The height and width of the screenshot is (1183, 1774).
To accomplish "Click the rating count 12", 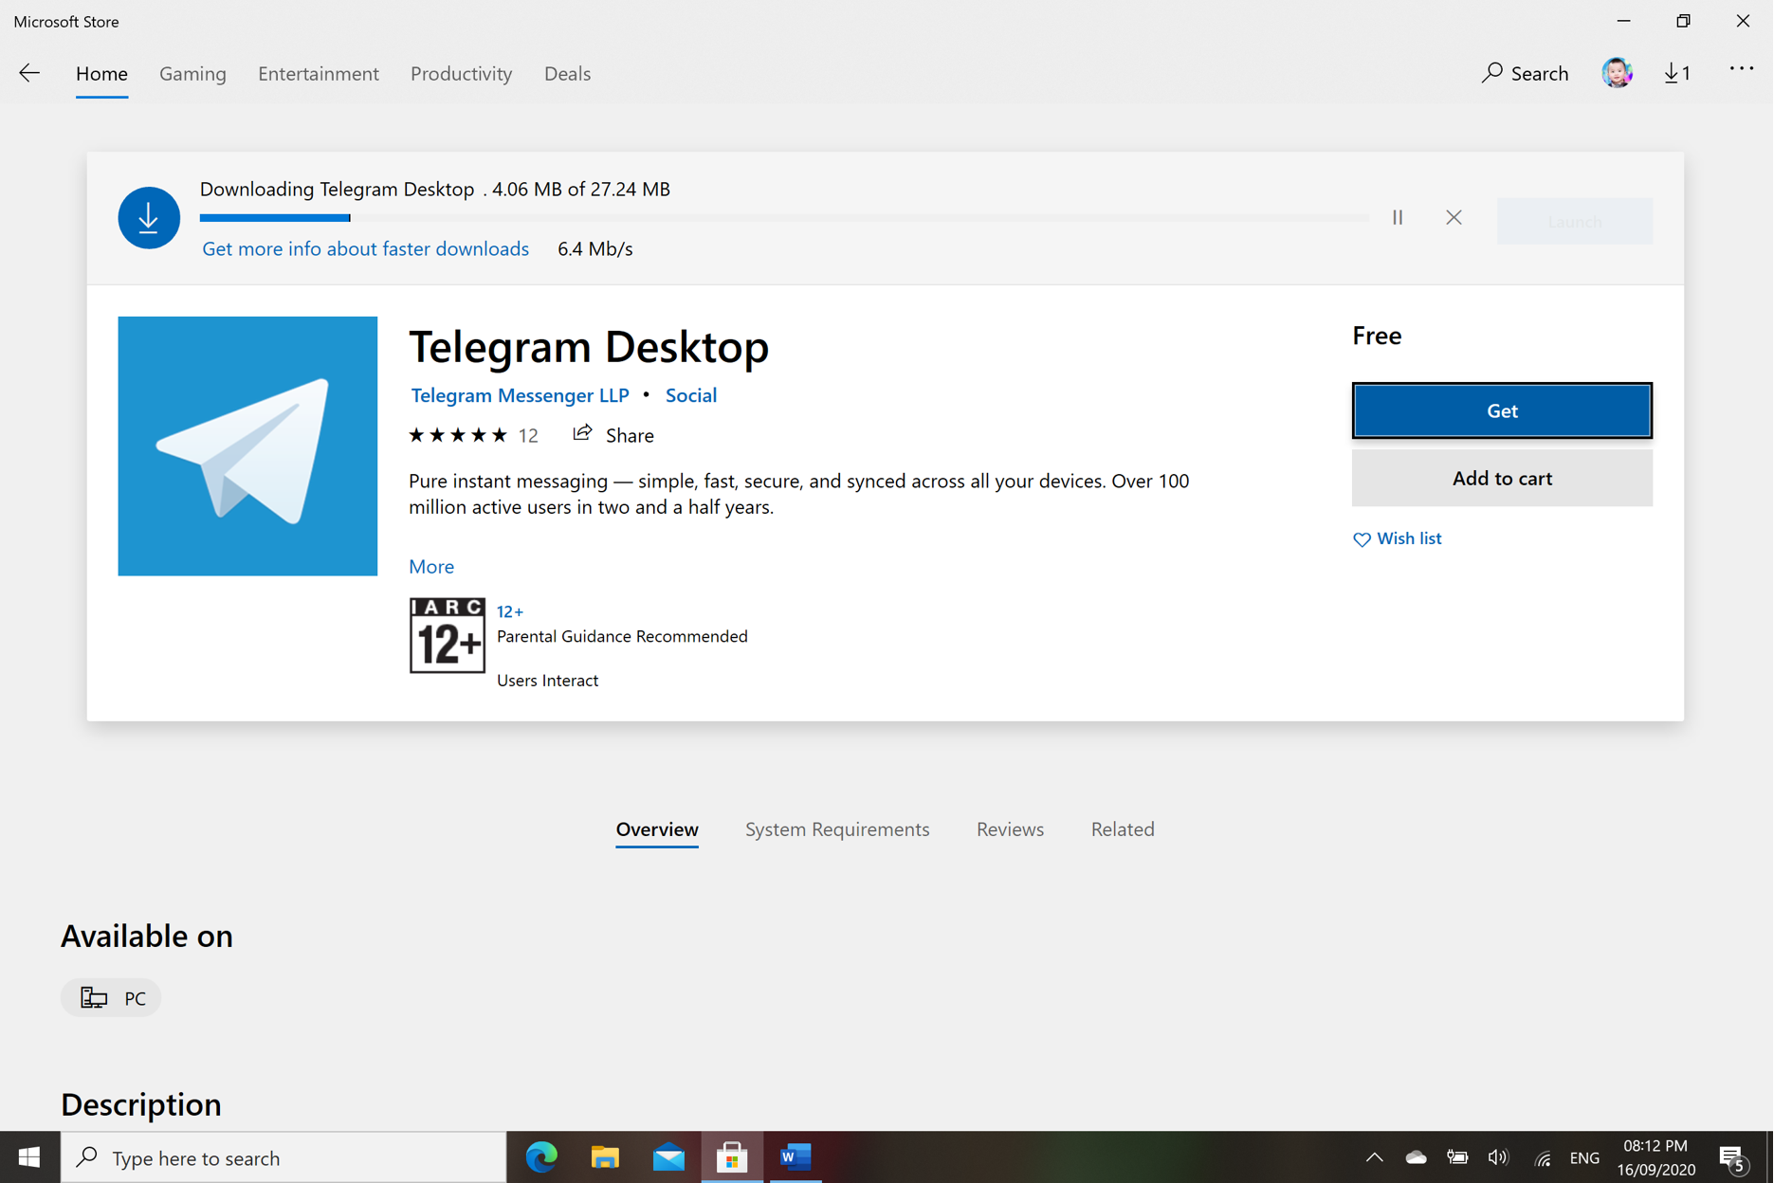I will pos(528,435).
